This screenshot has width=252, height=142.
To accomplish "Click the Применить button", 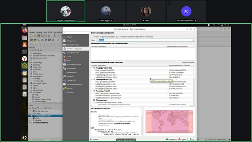I will [171, 139].
